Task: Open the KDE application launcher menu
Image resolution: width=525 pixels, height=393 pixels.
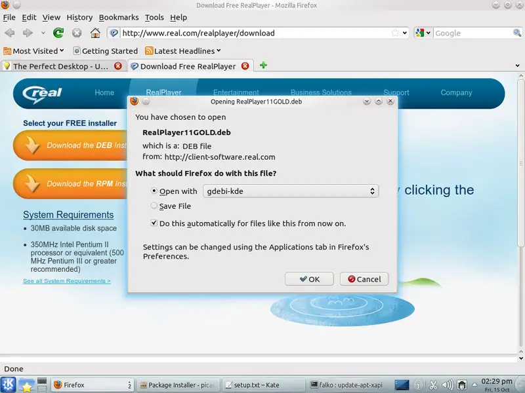Action: (x=9, y=384)
